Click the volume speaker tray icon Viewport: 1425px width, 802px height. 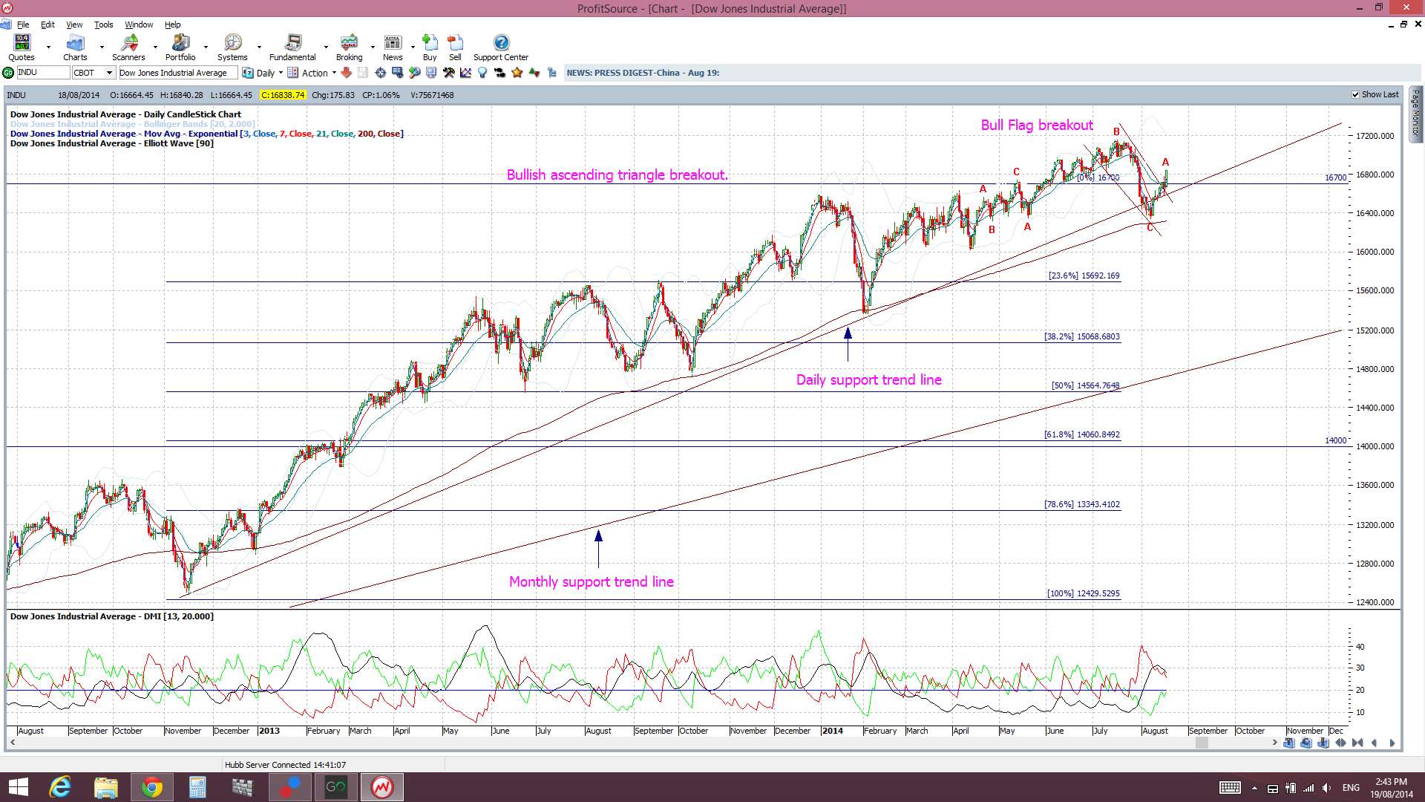click(x=1326, y=788)
